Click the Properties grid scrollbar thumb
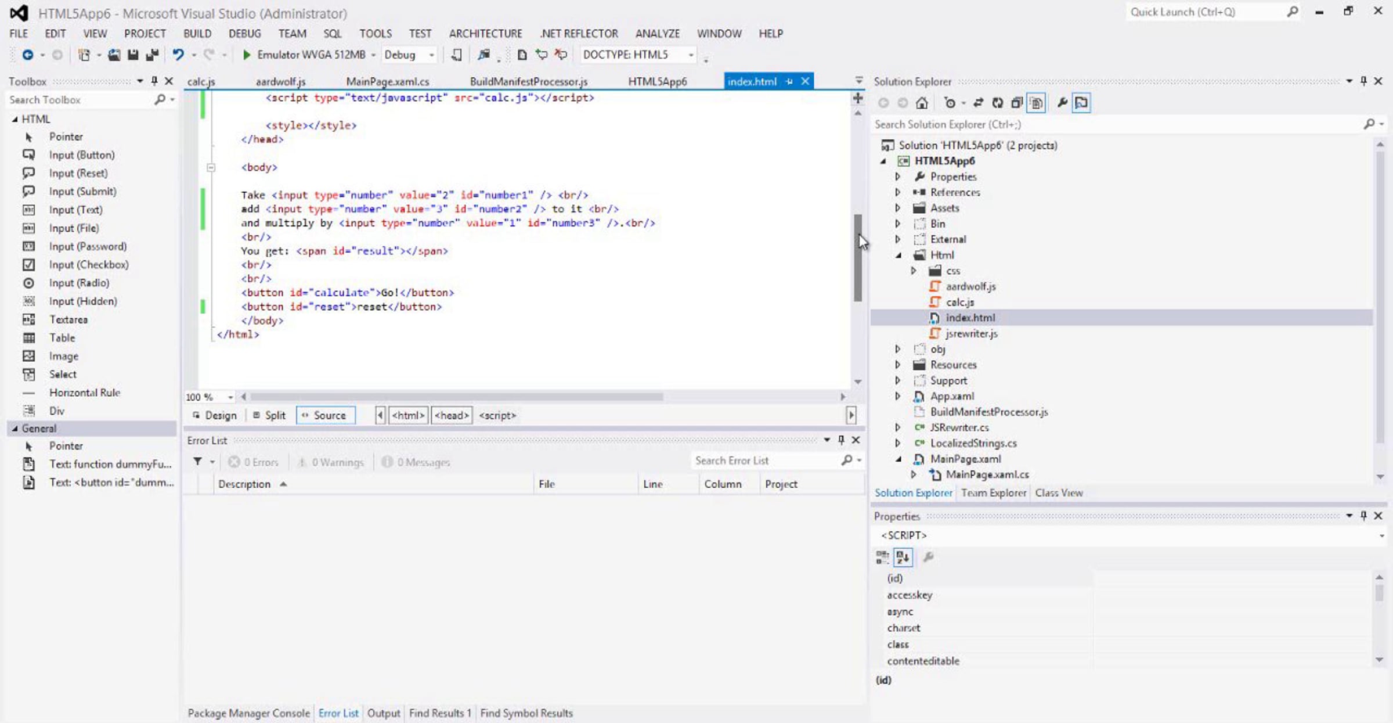1393x723 pixels. click(1379, 592)
